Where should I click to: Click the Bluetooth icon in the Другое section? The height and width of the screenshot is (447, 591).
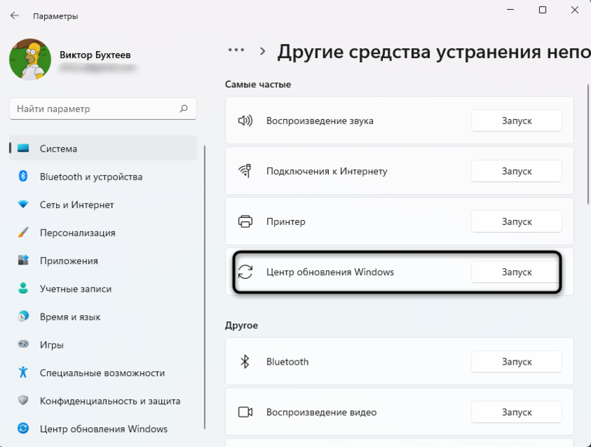click(244, 361)
